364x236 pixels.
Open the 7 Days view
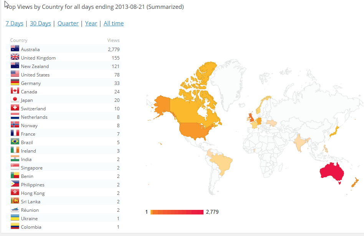click(14, 23)
